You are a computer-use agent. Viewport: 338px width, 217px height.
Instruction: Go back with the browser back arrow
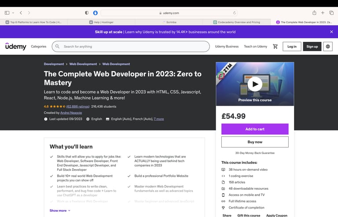[21, 13]
